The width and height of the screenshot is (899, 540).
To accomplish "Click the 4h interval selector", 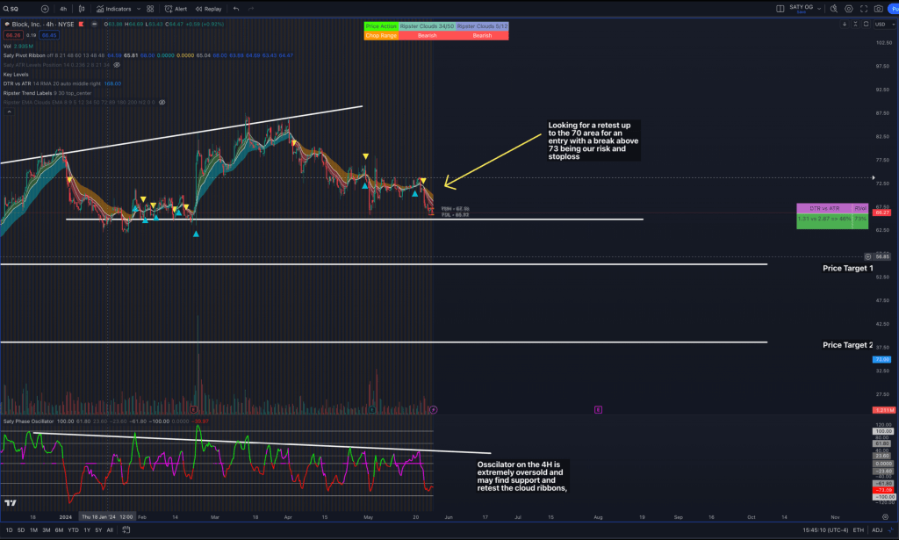I will (63, 9).
